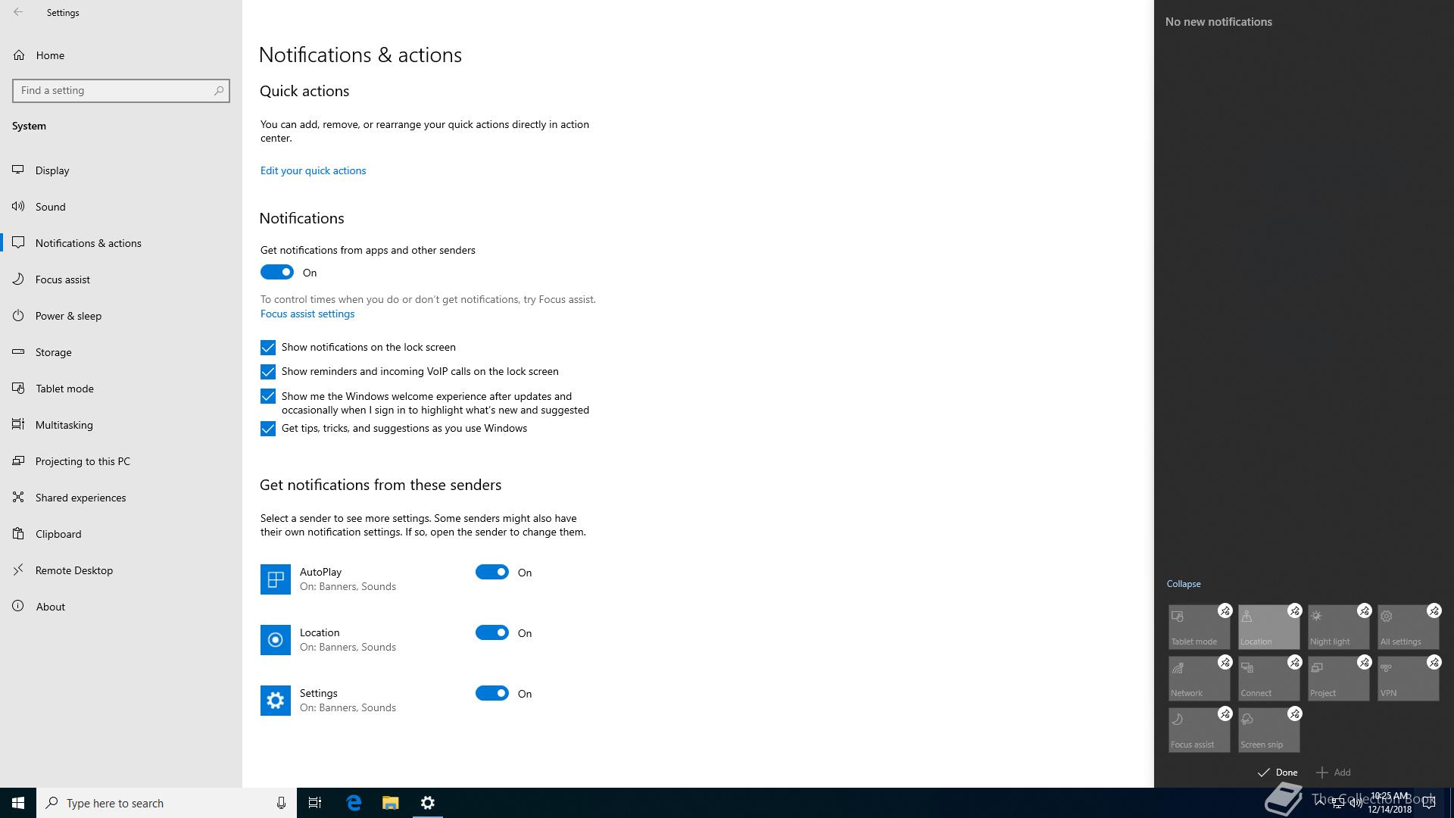Focus the Find a setting search box

coord(121,90)
